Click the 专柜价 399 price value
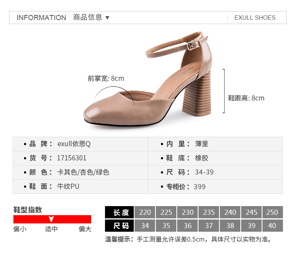The height and width of the screenshot is (253, 296). pos(200,187)
